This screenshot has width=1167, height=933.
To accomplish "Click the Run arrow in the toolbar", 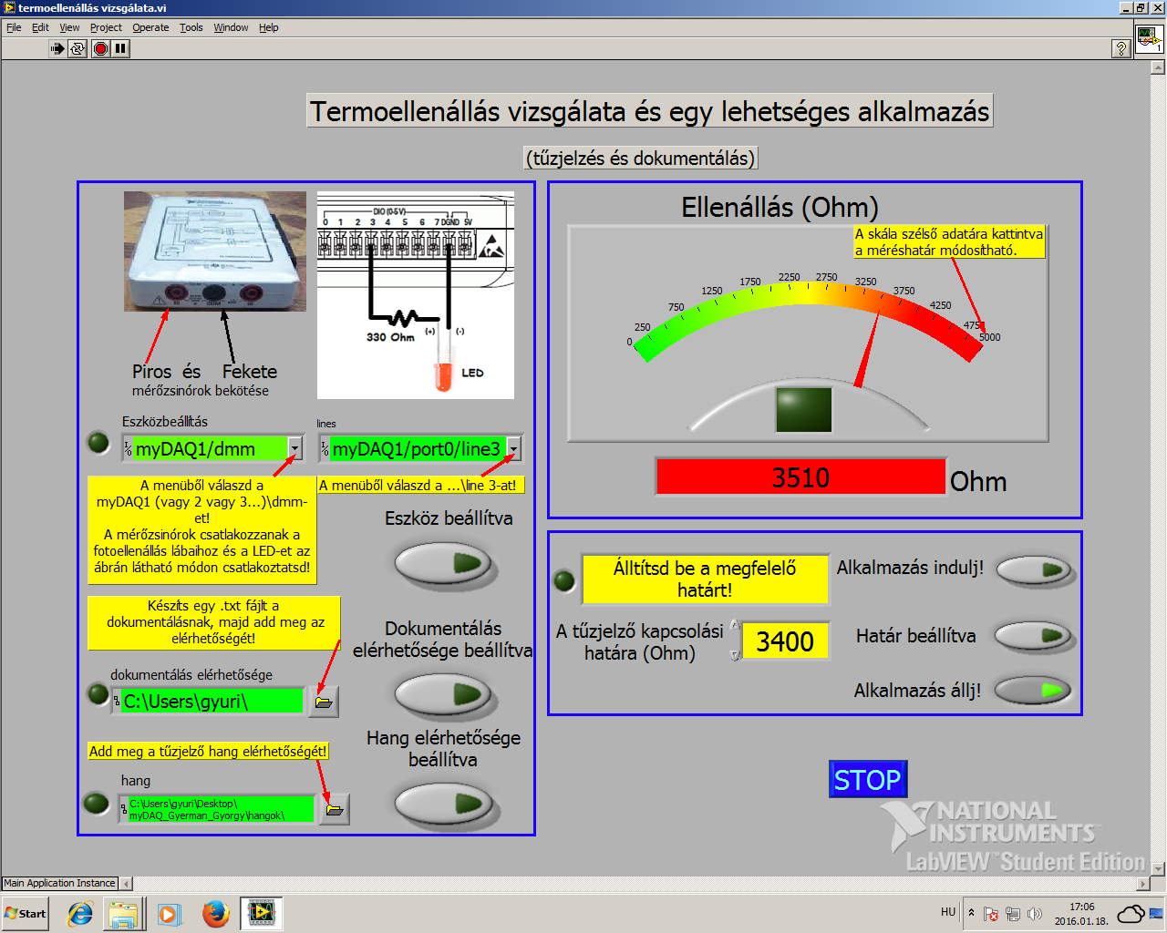I will pos(57,48).
